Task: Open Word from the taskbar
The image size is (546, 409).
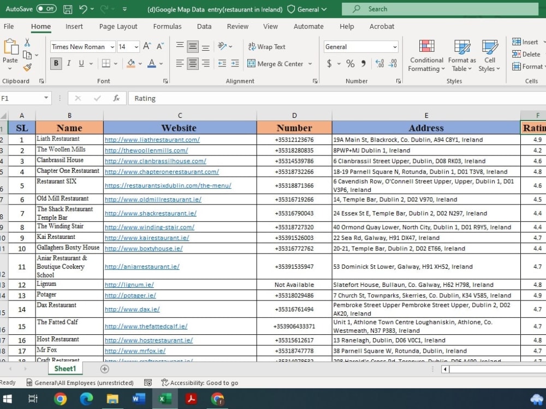Action: coord(139,399)
